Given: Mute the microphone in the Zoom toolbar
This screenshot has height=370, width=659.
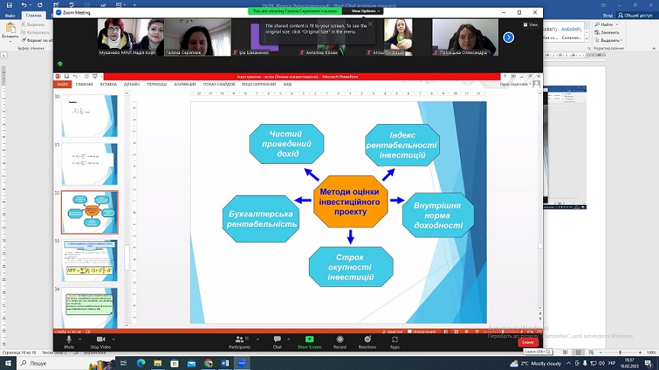Looking at the screenshot, I should pyautogui.click(x=69, y=342).
